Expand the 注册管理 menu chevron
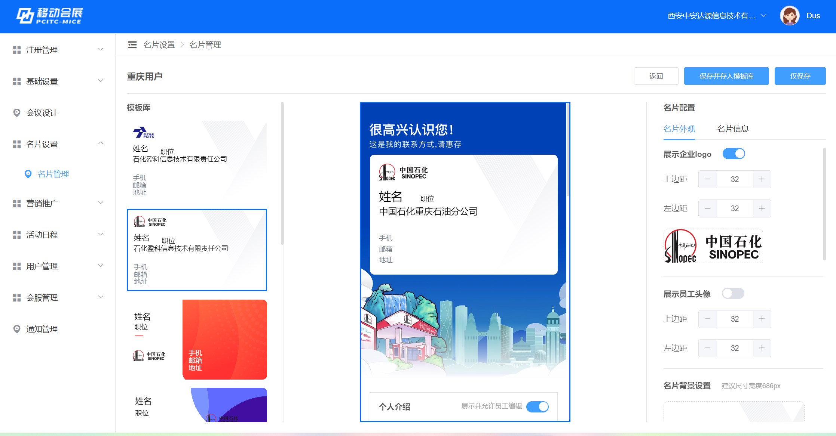The image size is (836, 436). 101,49
